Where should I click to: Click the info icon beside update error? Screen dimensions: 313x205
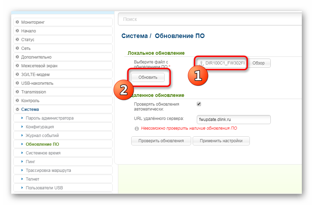[x=137, y=129]
